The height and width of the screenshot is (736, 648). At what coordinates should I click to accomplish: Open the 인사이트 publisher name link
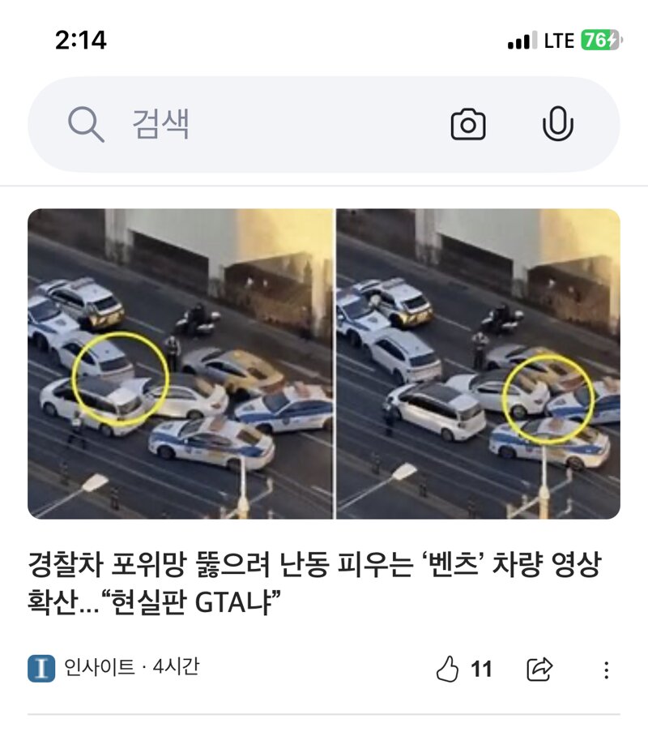pyautogui.click(x=99, y=667)
